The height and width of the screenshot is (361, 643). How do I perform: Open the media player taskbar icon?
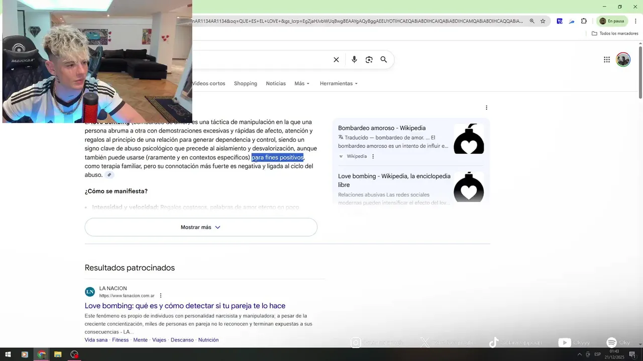pyautogui.click(x=25, y=354)
